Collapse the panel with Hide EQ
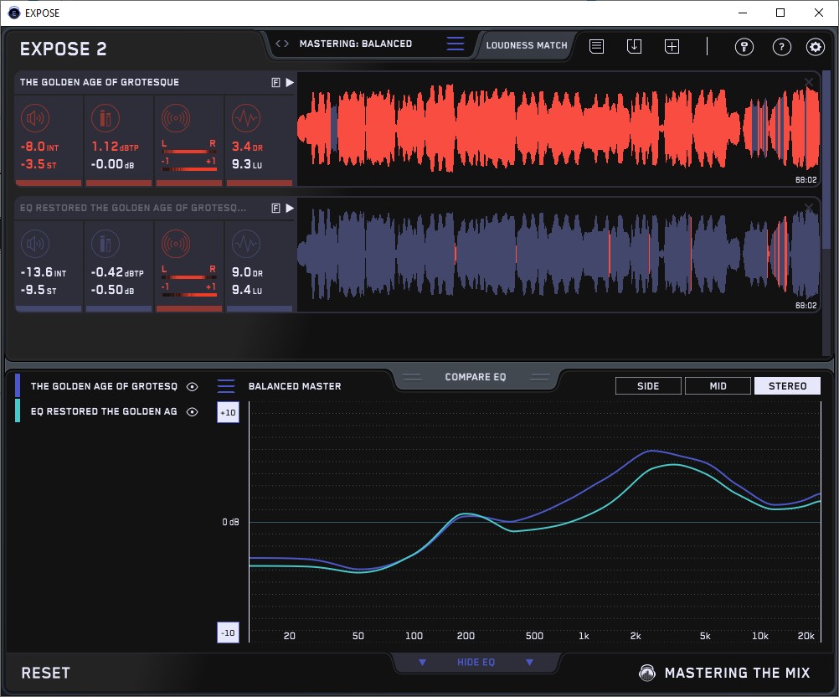839x697 pixels. (x=476, y=663)
